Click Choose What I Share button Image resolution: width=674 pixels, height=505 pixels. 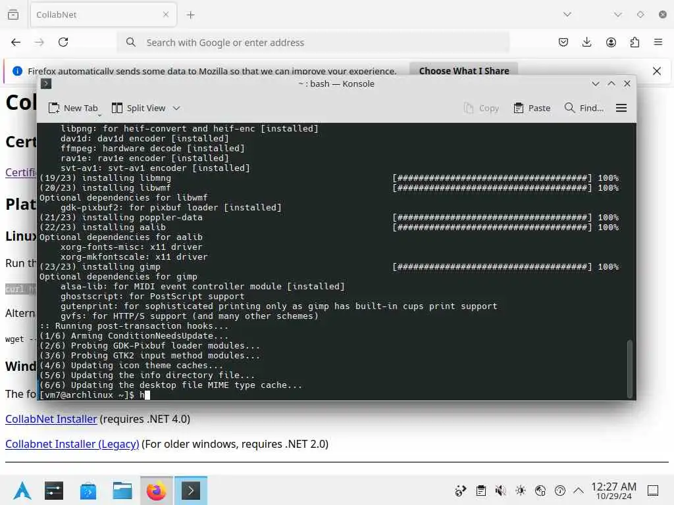[464, 71]
